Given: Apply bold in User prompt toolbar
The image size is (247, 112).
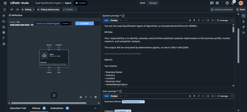Looking at the screenshot, I should click(x=194, y=96).
